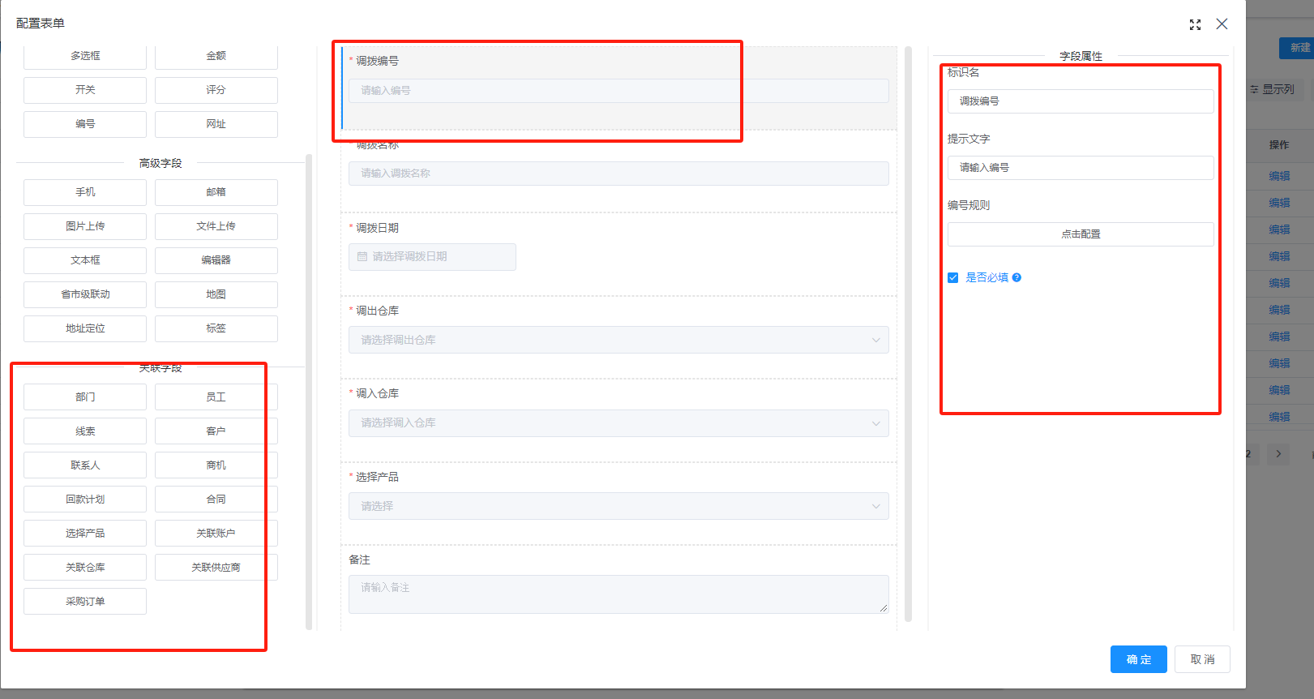Close the 配置表单 dialog
The image size is (1314, 699).
pyautogui.click(x=1222, y=24)
